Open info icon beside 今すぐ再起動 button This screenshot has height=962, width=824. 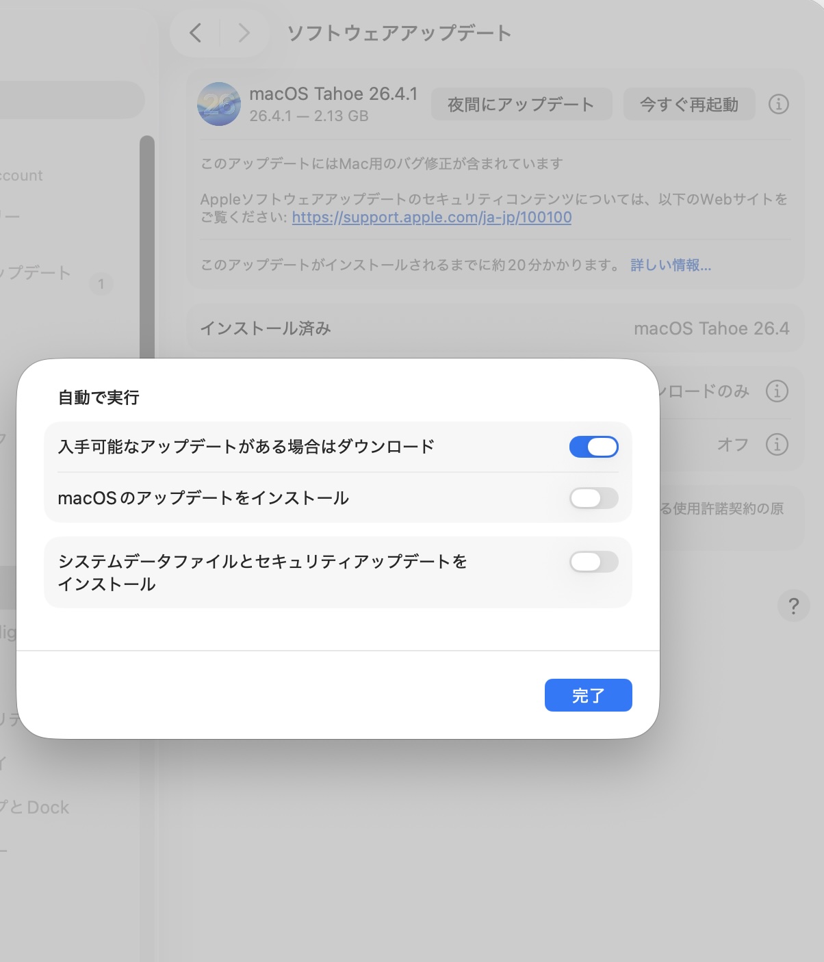coord(778,104)
